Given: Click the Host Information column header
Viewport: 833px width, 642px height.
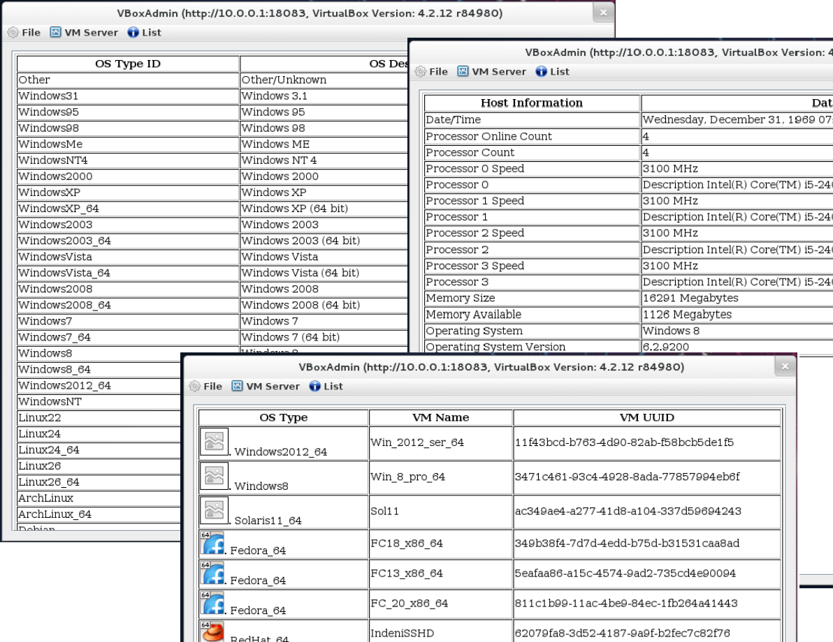Looking at the screenshot, I should click(x=532, y=103).
